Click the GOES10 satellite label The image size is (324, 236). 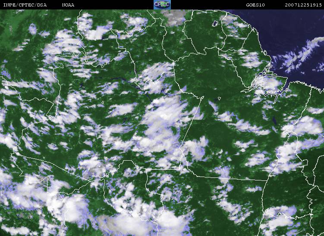coord(255,5)
